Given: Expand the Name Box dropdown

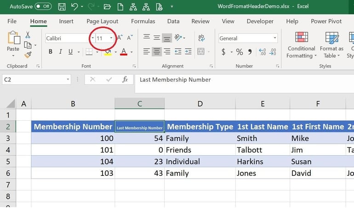Looking at the screenshot, I should tap(68, 79).
